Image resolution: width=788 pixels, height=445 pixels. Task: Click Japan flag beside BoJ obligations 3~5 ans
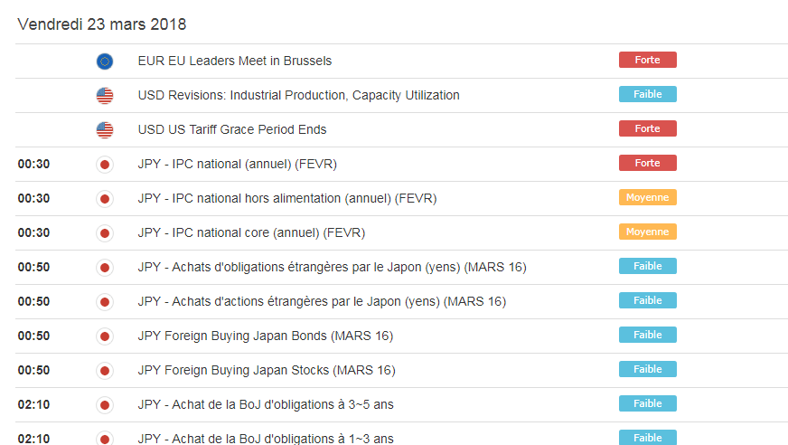(105, 405)
